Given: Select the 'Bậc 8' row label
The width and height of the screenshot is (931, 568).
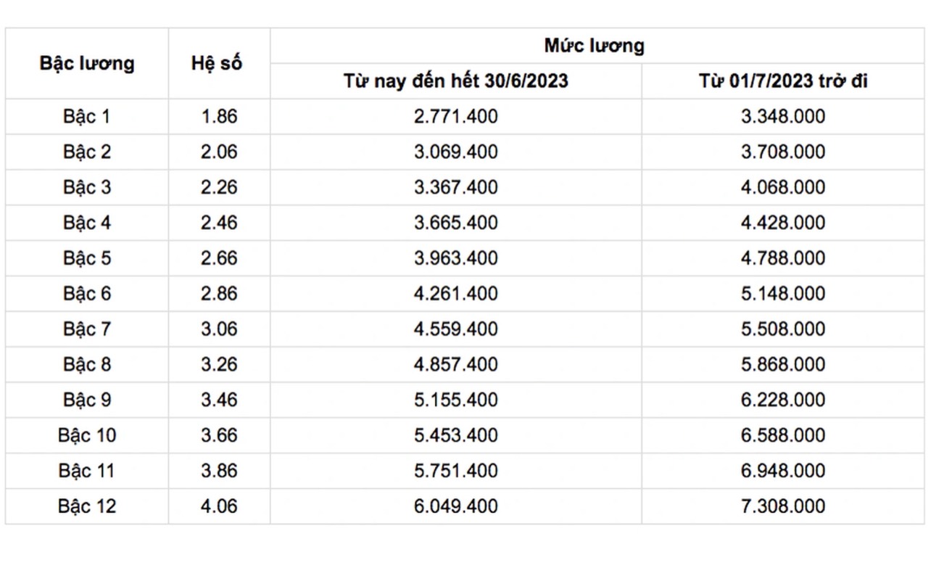Looking at the screenshot, I should [x=87, y=365].
